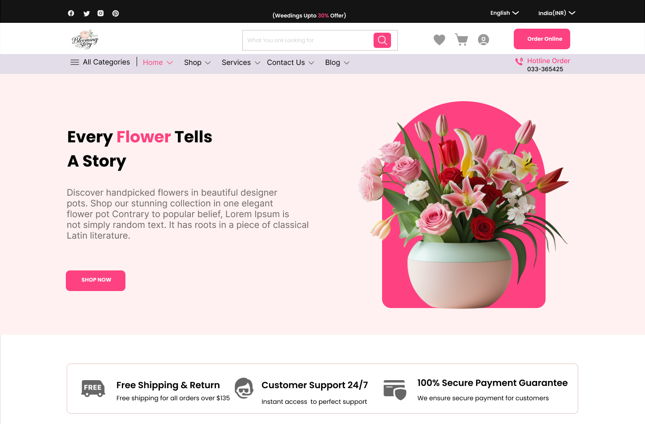Expand the Shop dropdown menu
The width and height of the screenshot is (645, 424).
pyautogui.click(x=197, y=62)
